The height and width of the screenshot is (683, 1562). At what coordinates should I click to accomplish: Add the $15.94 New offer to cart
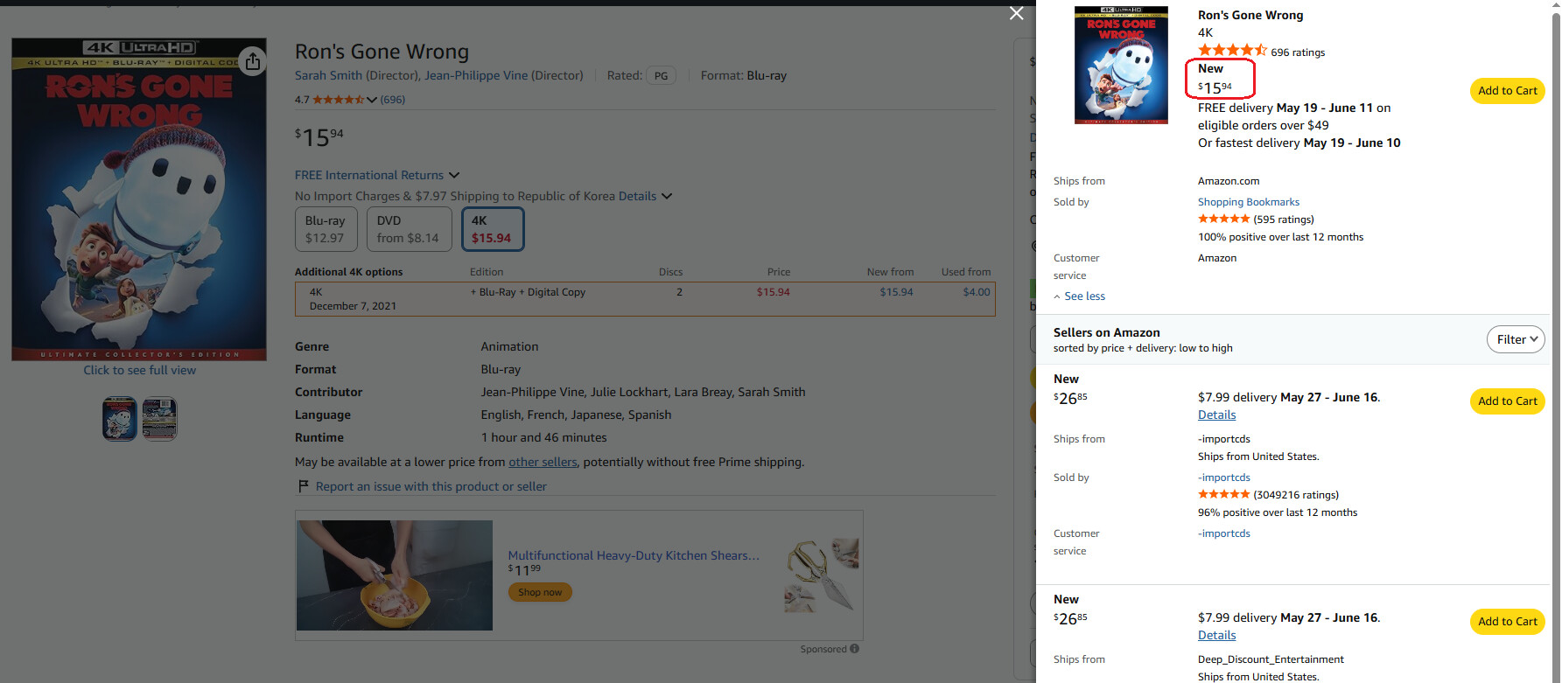(1507, 91)
